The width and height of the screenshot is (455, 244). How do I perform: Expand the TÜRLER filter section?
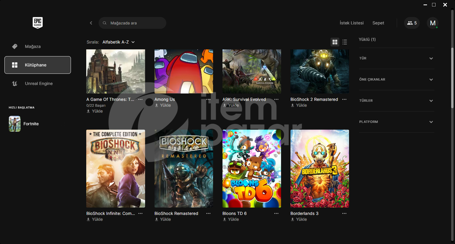396,101
